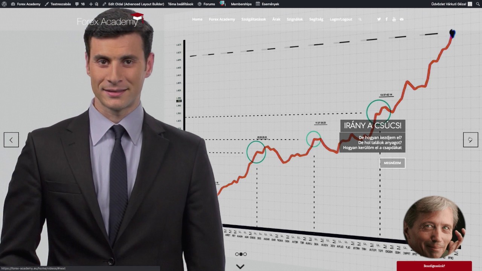Open Forex Academy nav menu item
Screen dimensions: 482x271
pyautogui.click(x=222, y=19)
